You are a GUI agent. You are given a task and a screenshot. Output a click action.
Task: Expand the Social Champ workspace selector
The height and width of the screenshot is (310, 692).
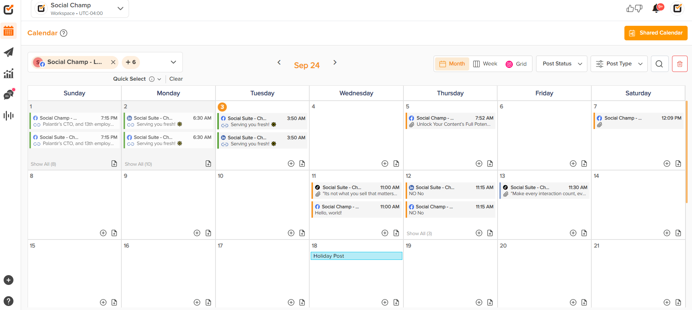[x=80, y=9]
